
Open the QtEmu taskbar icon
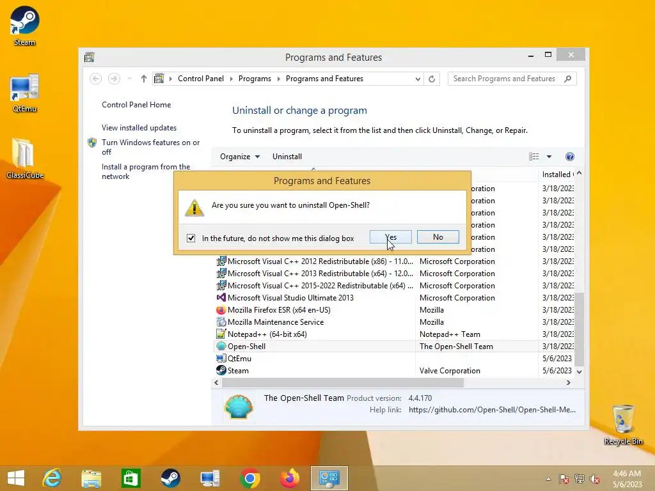[x=210, y=478]
